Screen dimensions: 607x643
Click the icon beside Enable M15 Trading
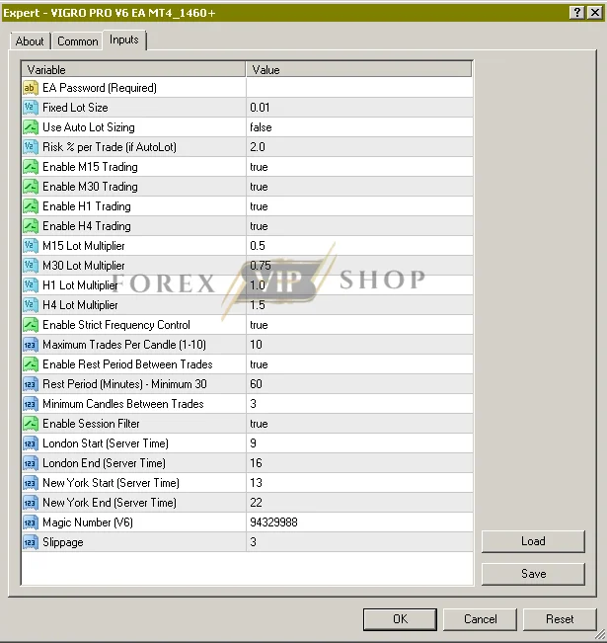[x=31, y=167]
